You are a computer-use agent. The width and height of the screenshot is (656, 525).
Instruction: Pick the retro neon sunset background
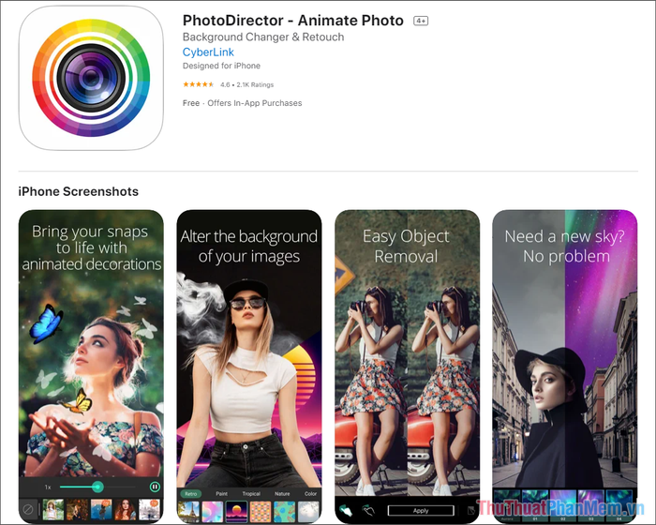pos(236,512)
